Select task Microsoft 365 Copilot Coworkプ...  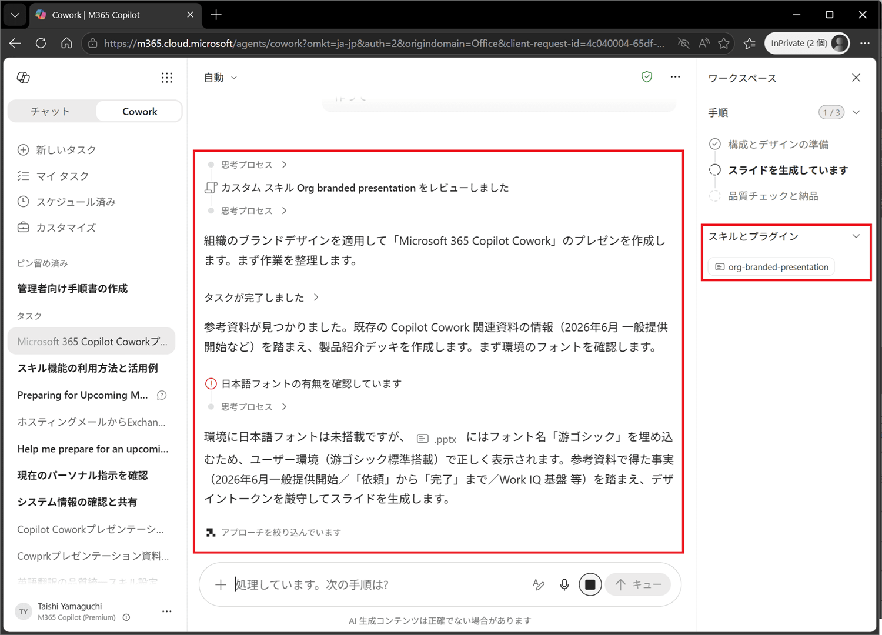point(92,342)
